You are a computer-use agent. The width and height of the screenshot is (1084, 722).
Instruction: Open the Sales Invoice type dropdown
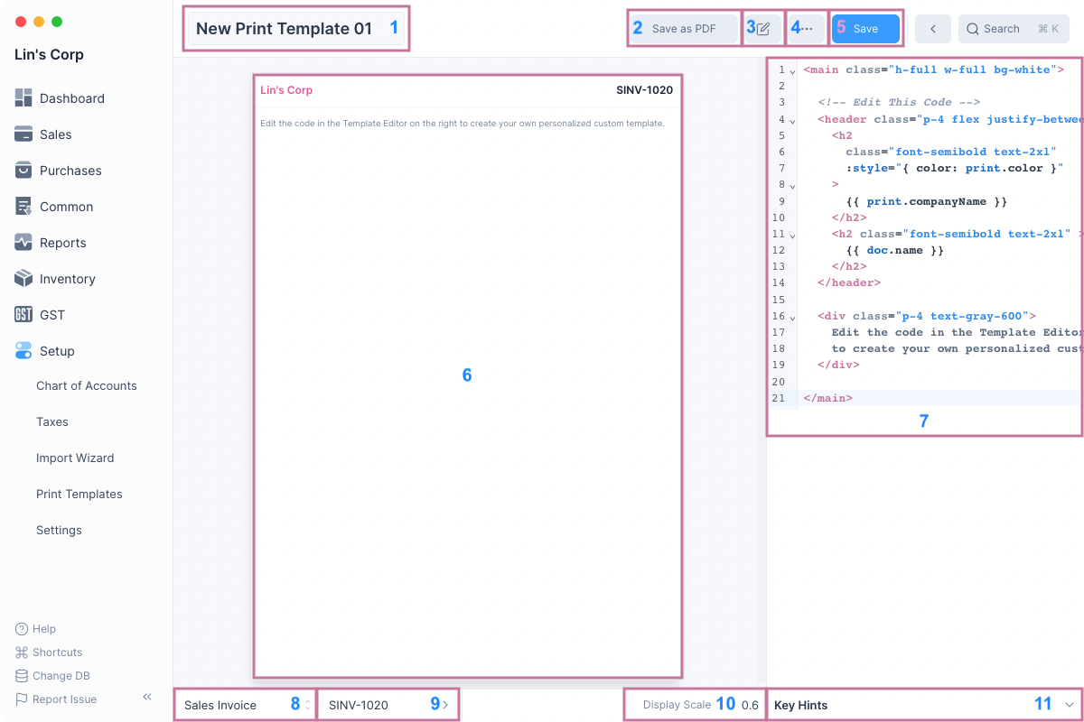pyautogui.click(x=244, y=705)
